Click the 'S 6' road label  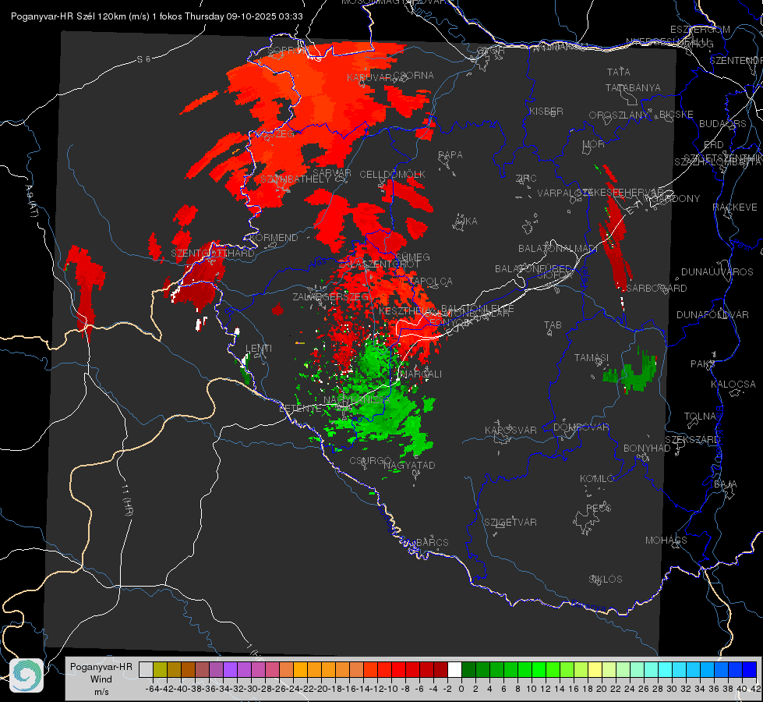tap(143, 59)
